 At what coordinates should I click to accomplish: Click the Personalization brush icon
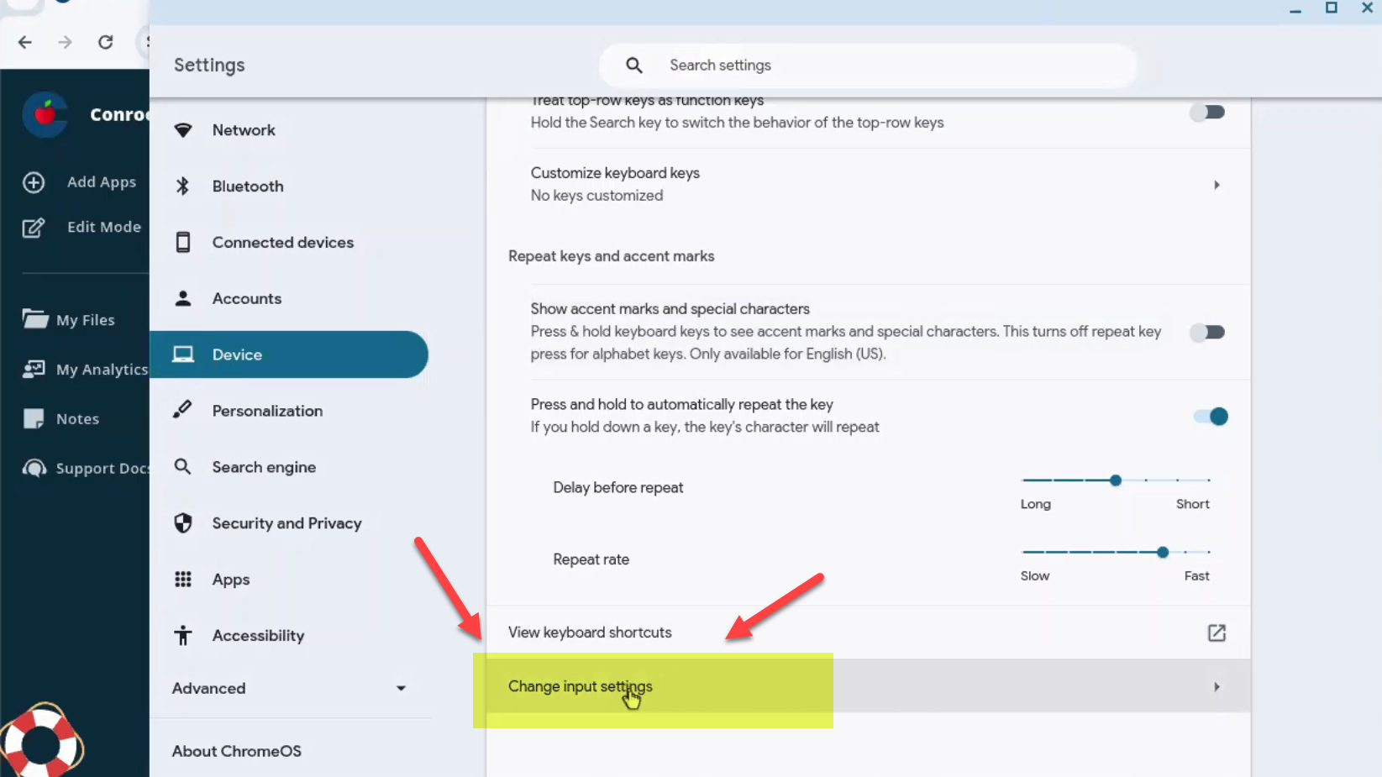point(182,410)
